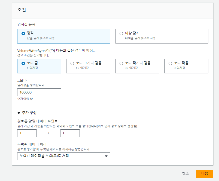Image resolution: width=219 pixels, height=181 pixels.
Task: Collapse the 추가 구성 section via its label
Action: [x=29, y=113]
